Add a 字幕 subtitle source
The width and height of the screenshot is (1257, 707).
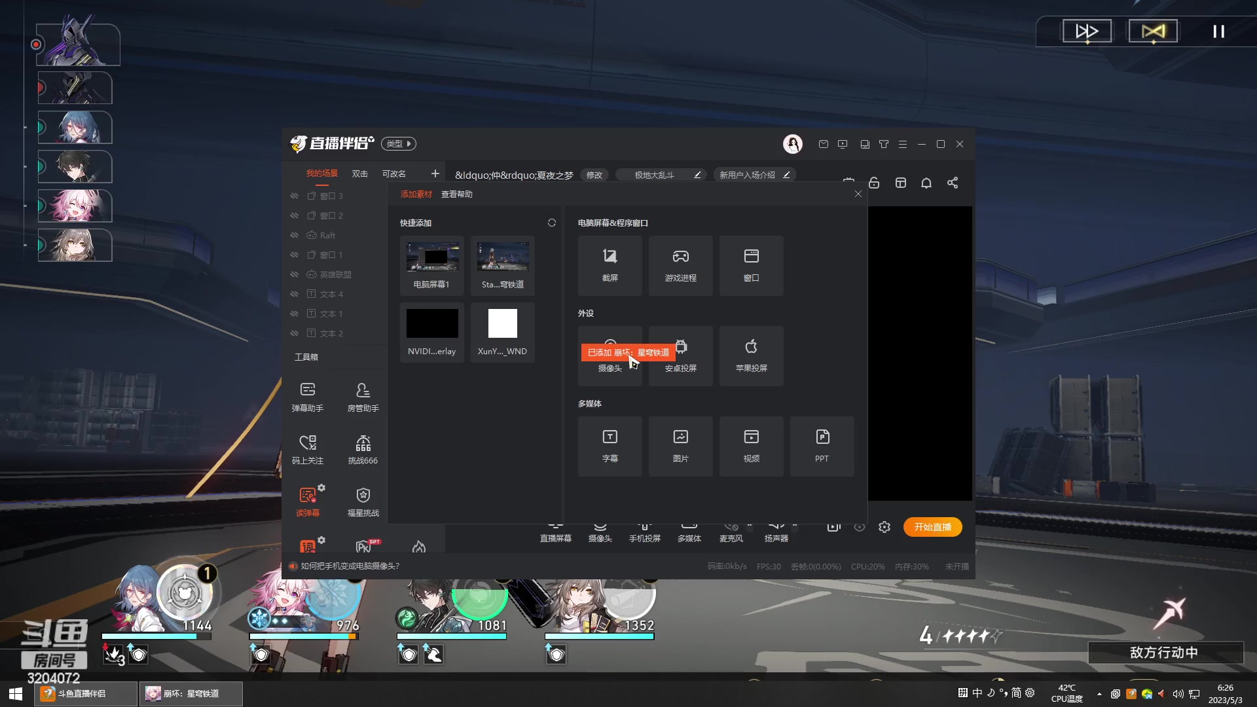(610, 446)
